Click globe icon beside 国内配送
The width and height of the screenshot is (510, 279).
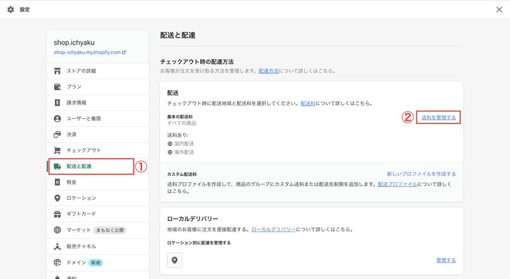click(170, 144)
